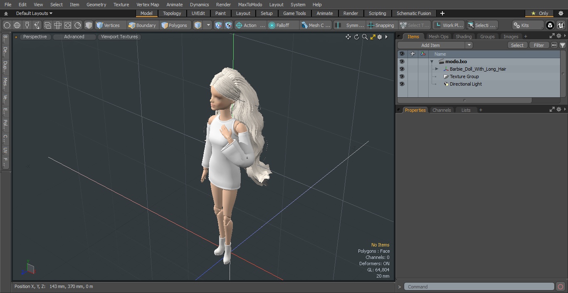Switch to the Schematic Fusion tab

414,13
